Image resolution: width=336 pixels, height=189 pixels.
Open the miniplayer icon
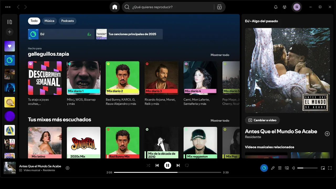(x=323, y=168)
